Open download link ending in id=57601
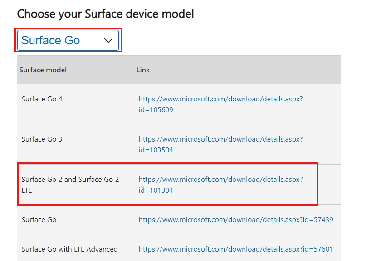 pos(236,249)
